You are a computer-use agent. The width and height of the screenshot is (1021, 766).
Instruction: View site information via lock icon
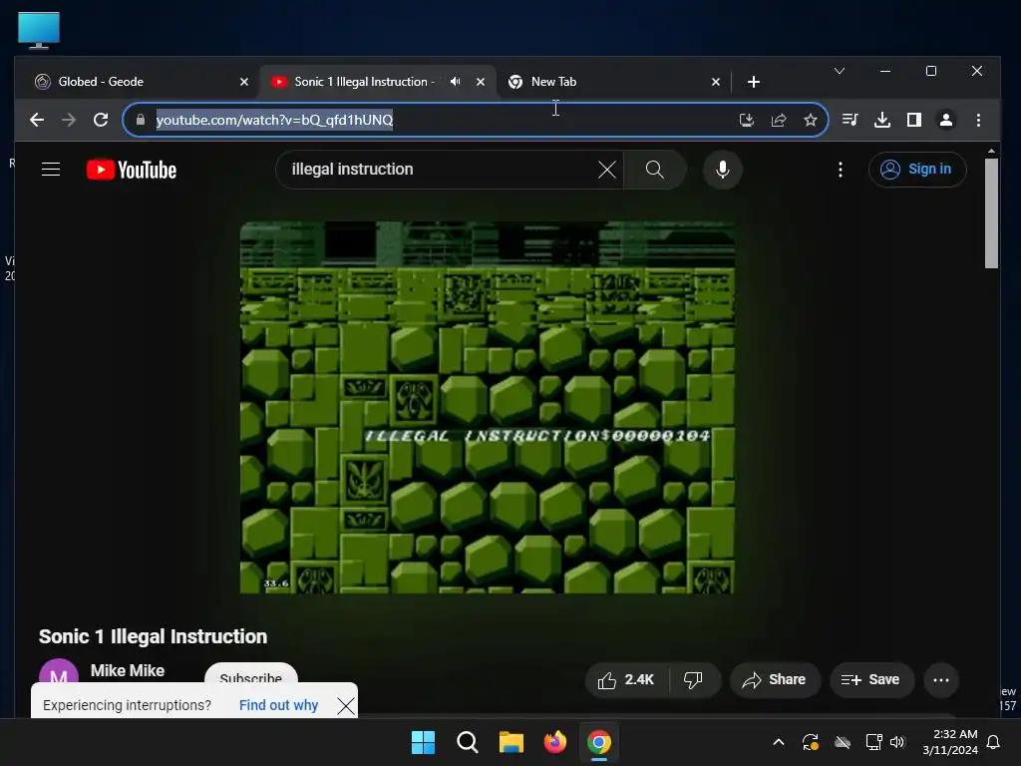tap(140, 120)
